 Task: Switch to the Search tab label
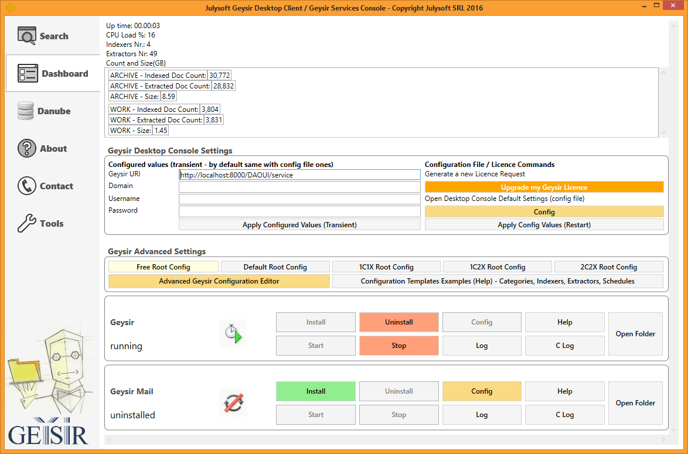coord(54,36)
